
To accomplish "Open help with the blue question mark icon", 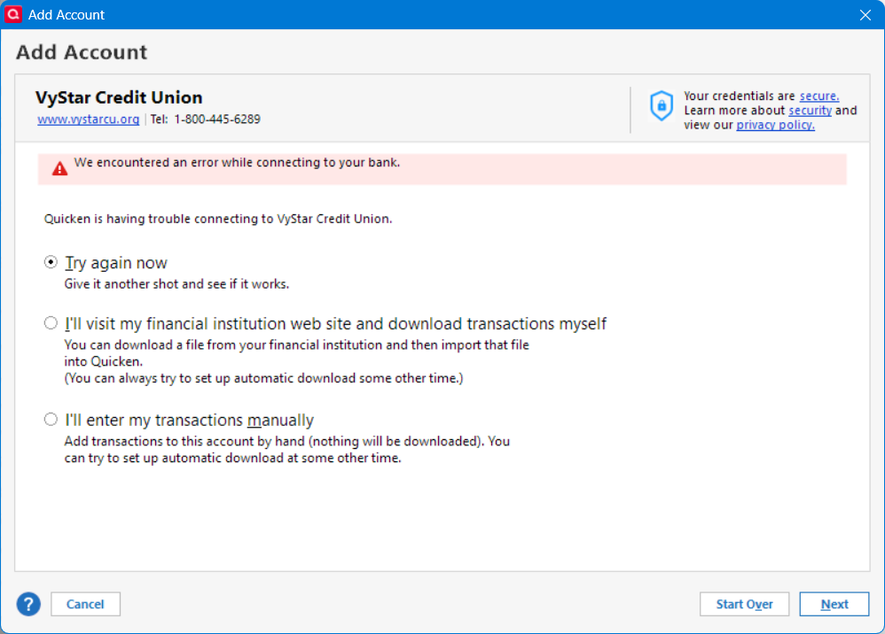I will click(28, 604).
